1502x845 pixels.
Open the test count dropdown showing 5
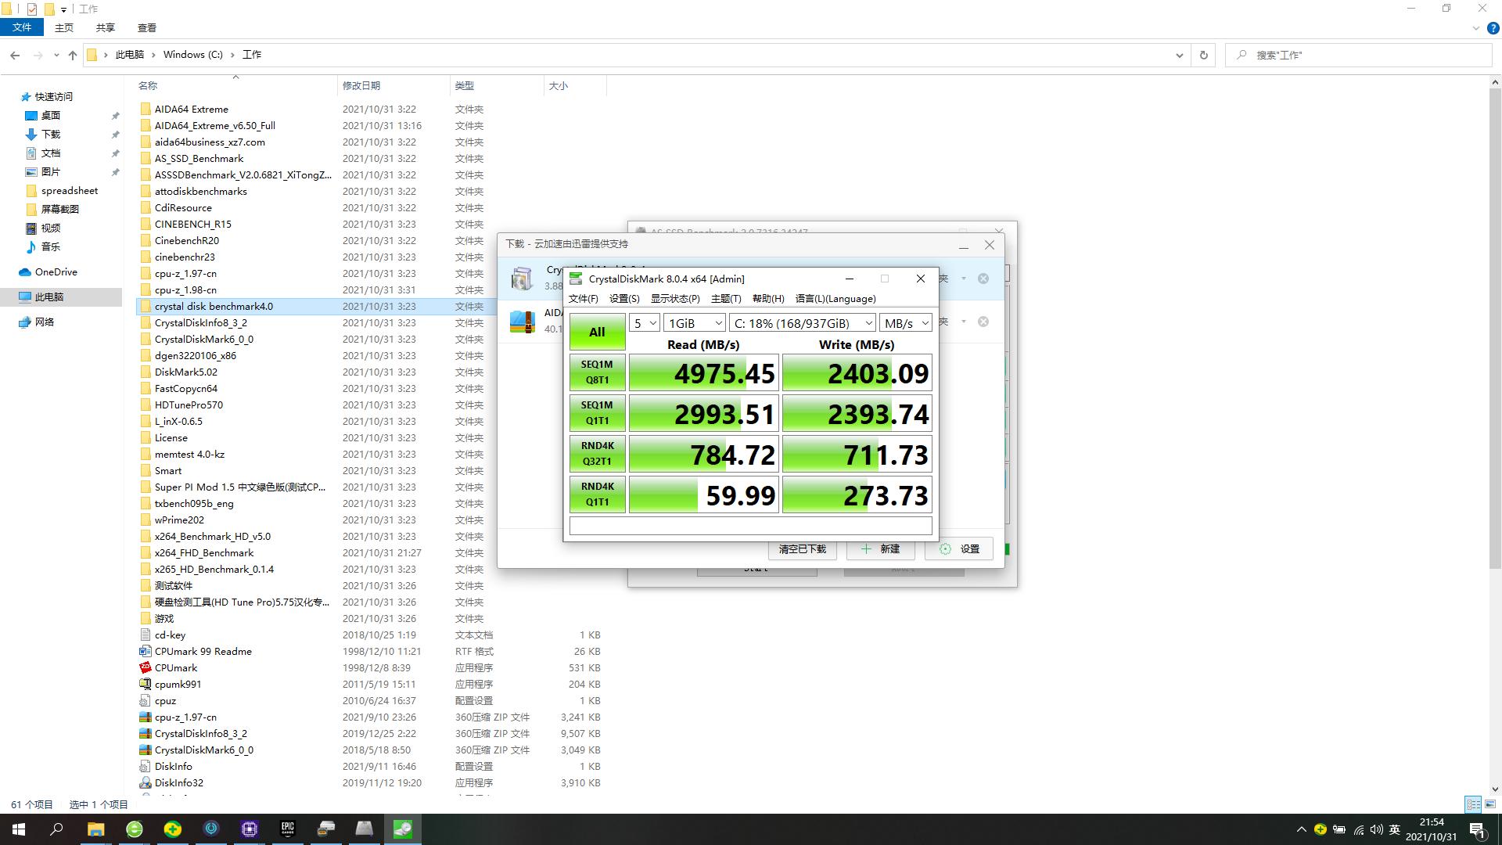645,323
